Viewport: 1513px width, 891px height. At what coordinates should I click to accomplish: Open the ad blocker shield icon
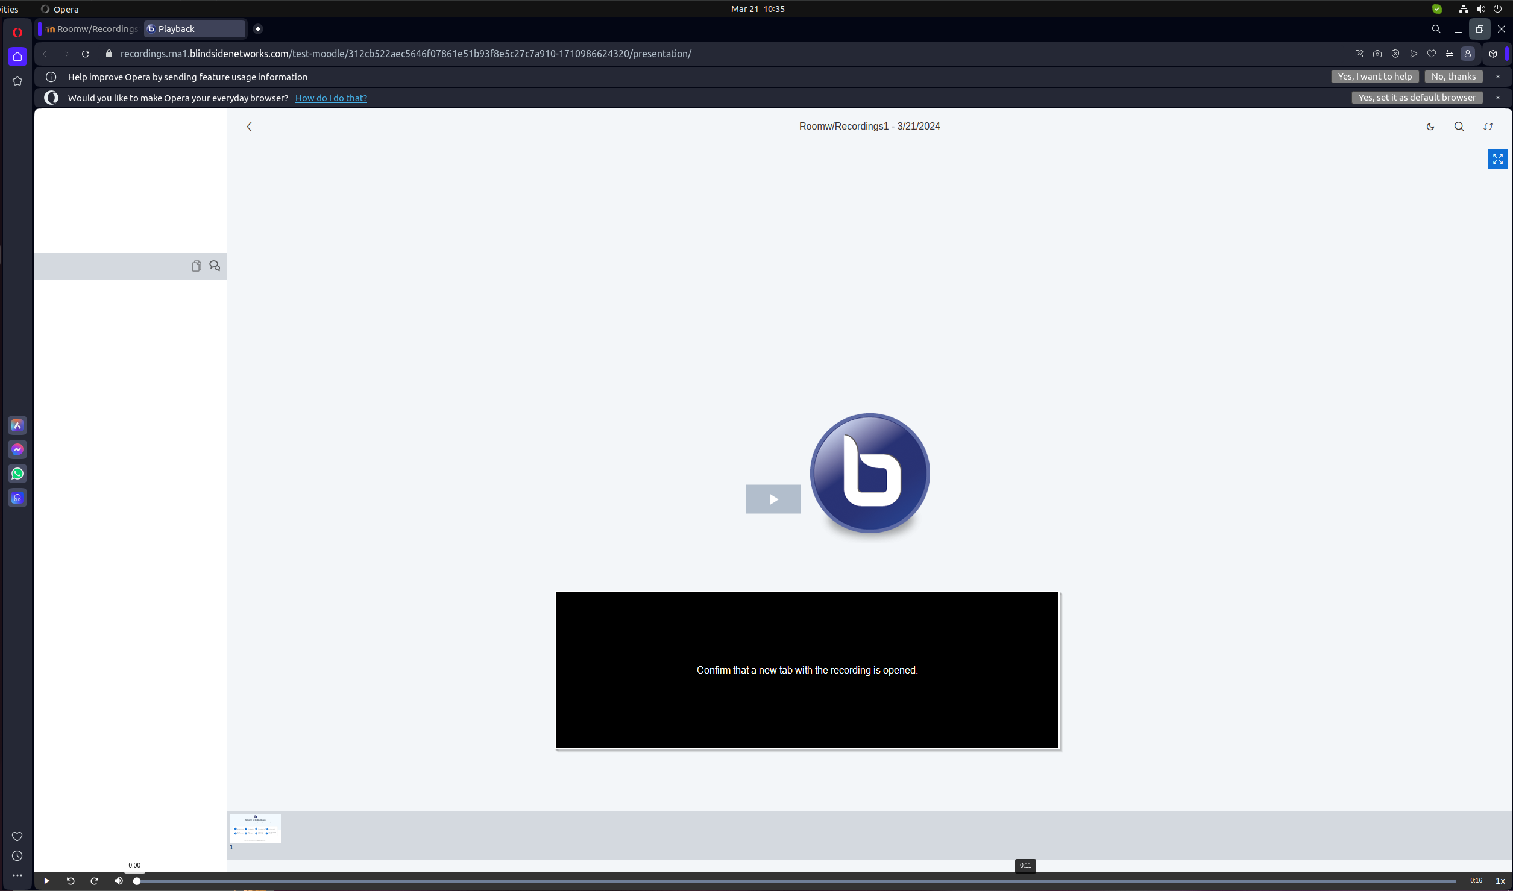pyautogui.click(x=1395, y=54)
